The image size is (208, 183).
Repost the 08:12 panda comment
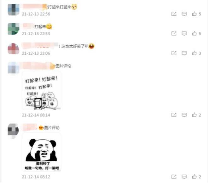pyautogui.click(x=174, y=177)
